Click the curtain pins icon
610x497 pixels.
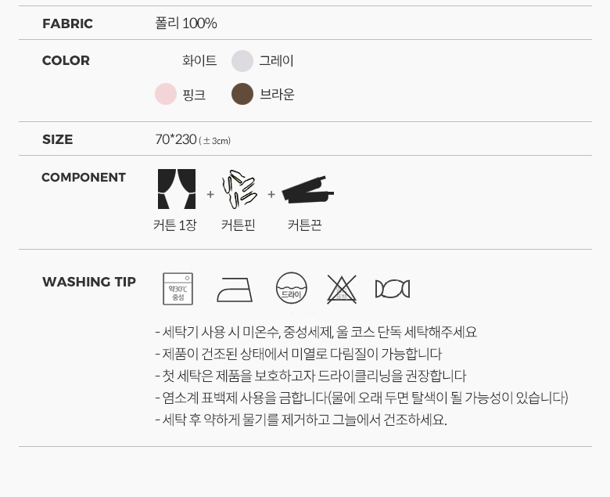click(239, 189)
